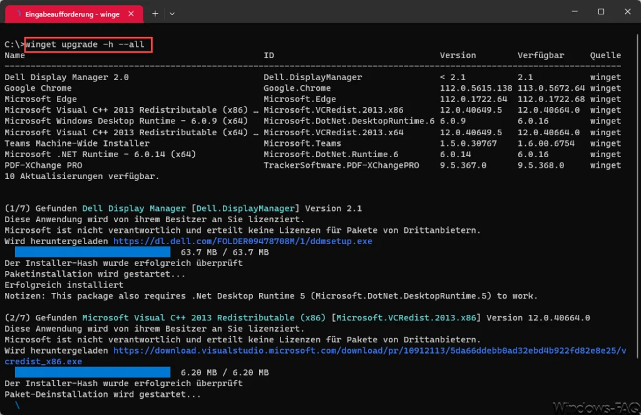
Task: Open the terminal profile dropdown menu
Action: click(172, 14)
